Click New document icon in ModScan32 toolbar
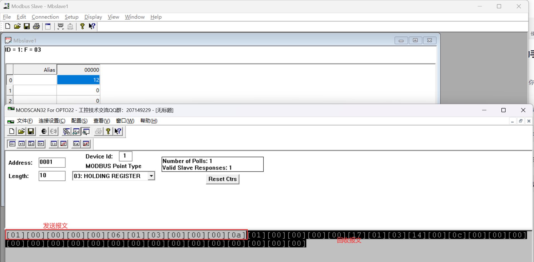This screenshot has width=534, height=262. (x=12, y=131)
